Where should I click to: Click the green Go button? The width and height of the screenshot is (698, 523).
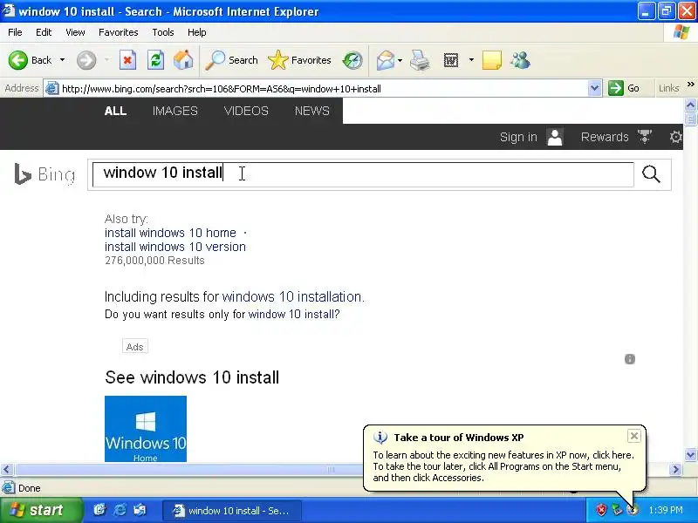[624, 88]
